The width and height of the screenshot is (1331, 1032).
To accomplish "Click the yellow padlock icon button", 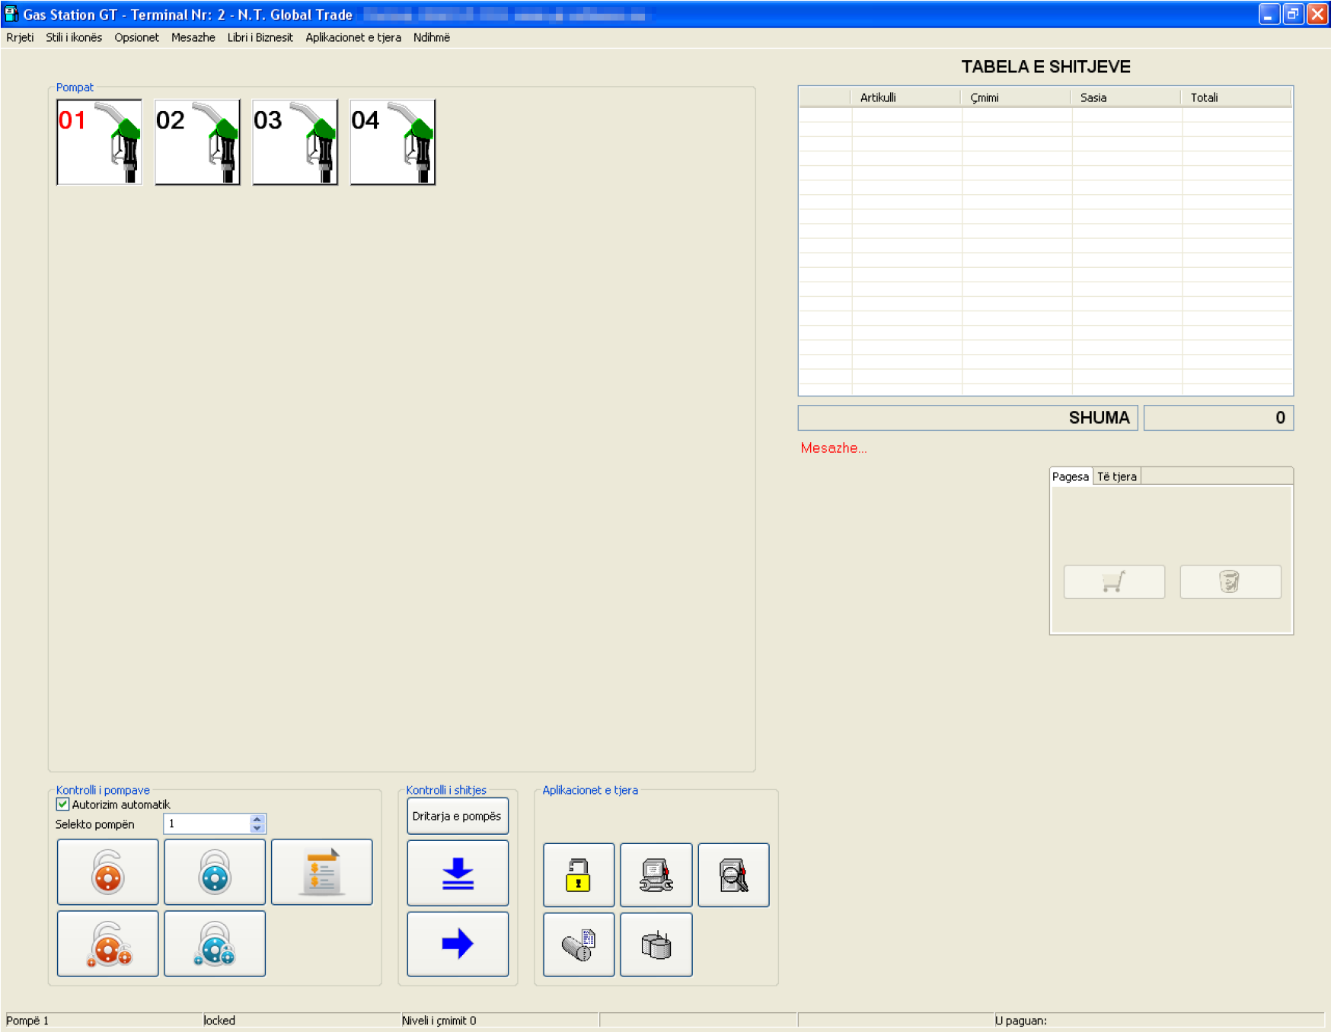I will (578, 874).
